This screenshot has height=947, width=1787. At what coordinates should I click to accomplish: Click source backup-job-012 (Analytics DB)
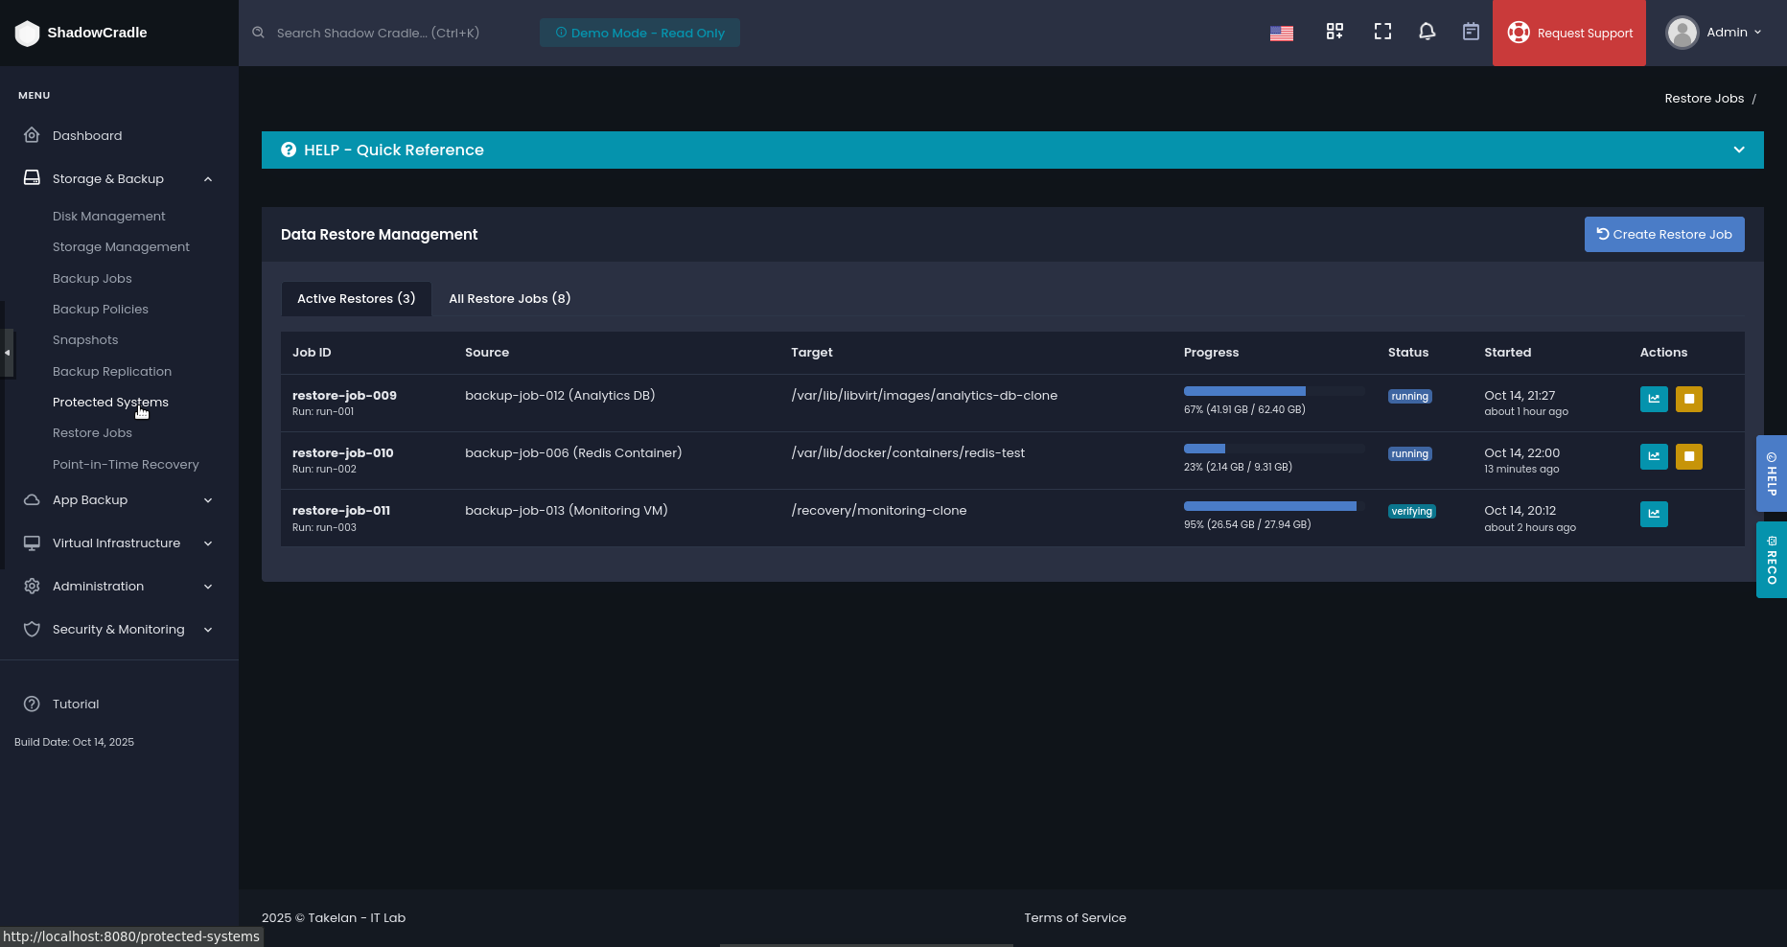(560, 395)
